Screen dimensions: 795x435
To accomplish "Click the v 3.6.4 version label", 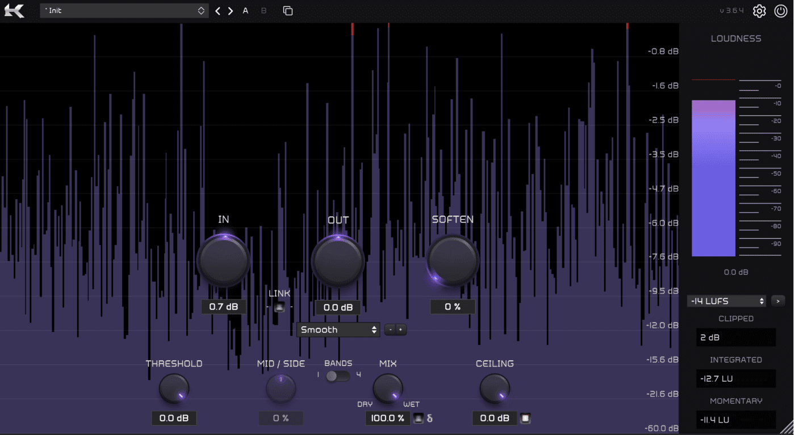I will (731, 11).
